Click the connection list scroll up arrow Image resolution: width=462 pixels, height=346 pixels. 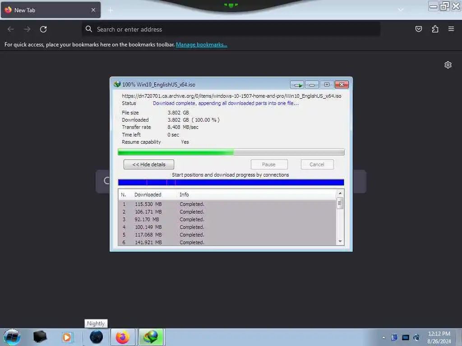click(x=340, y=193)
